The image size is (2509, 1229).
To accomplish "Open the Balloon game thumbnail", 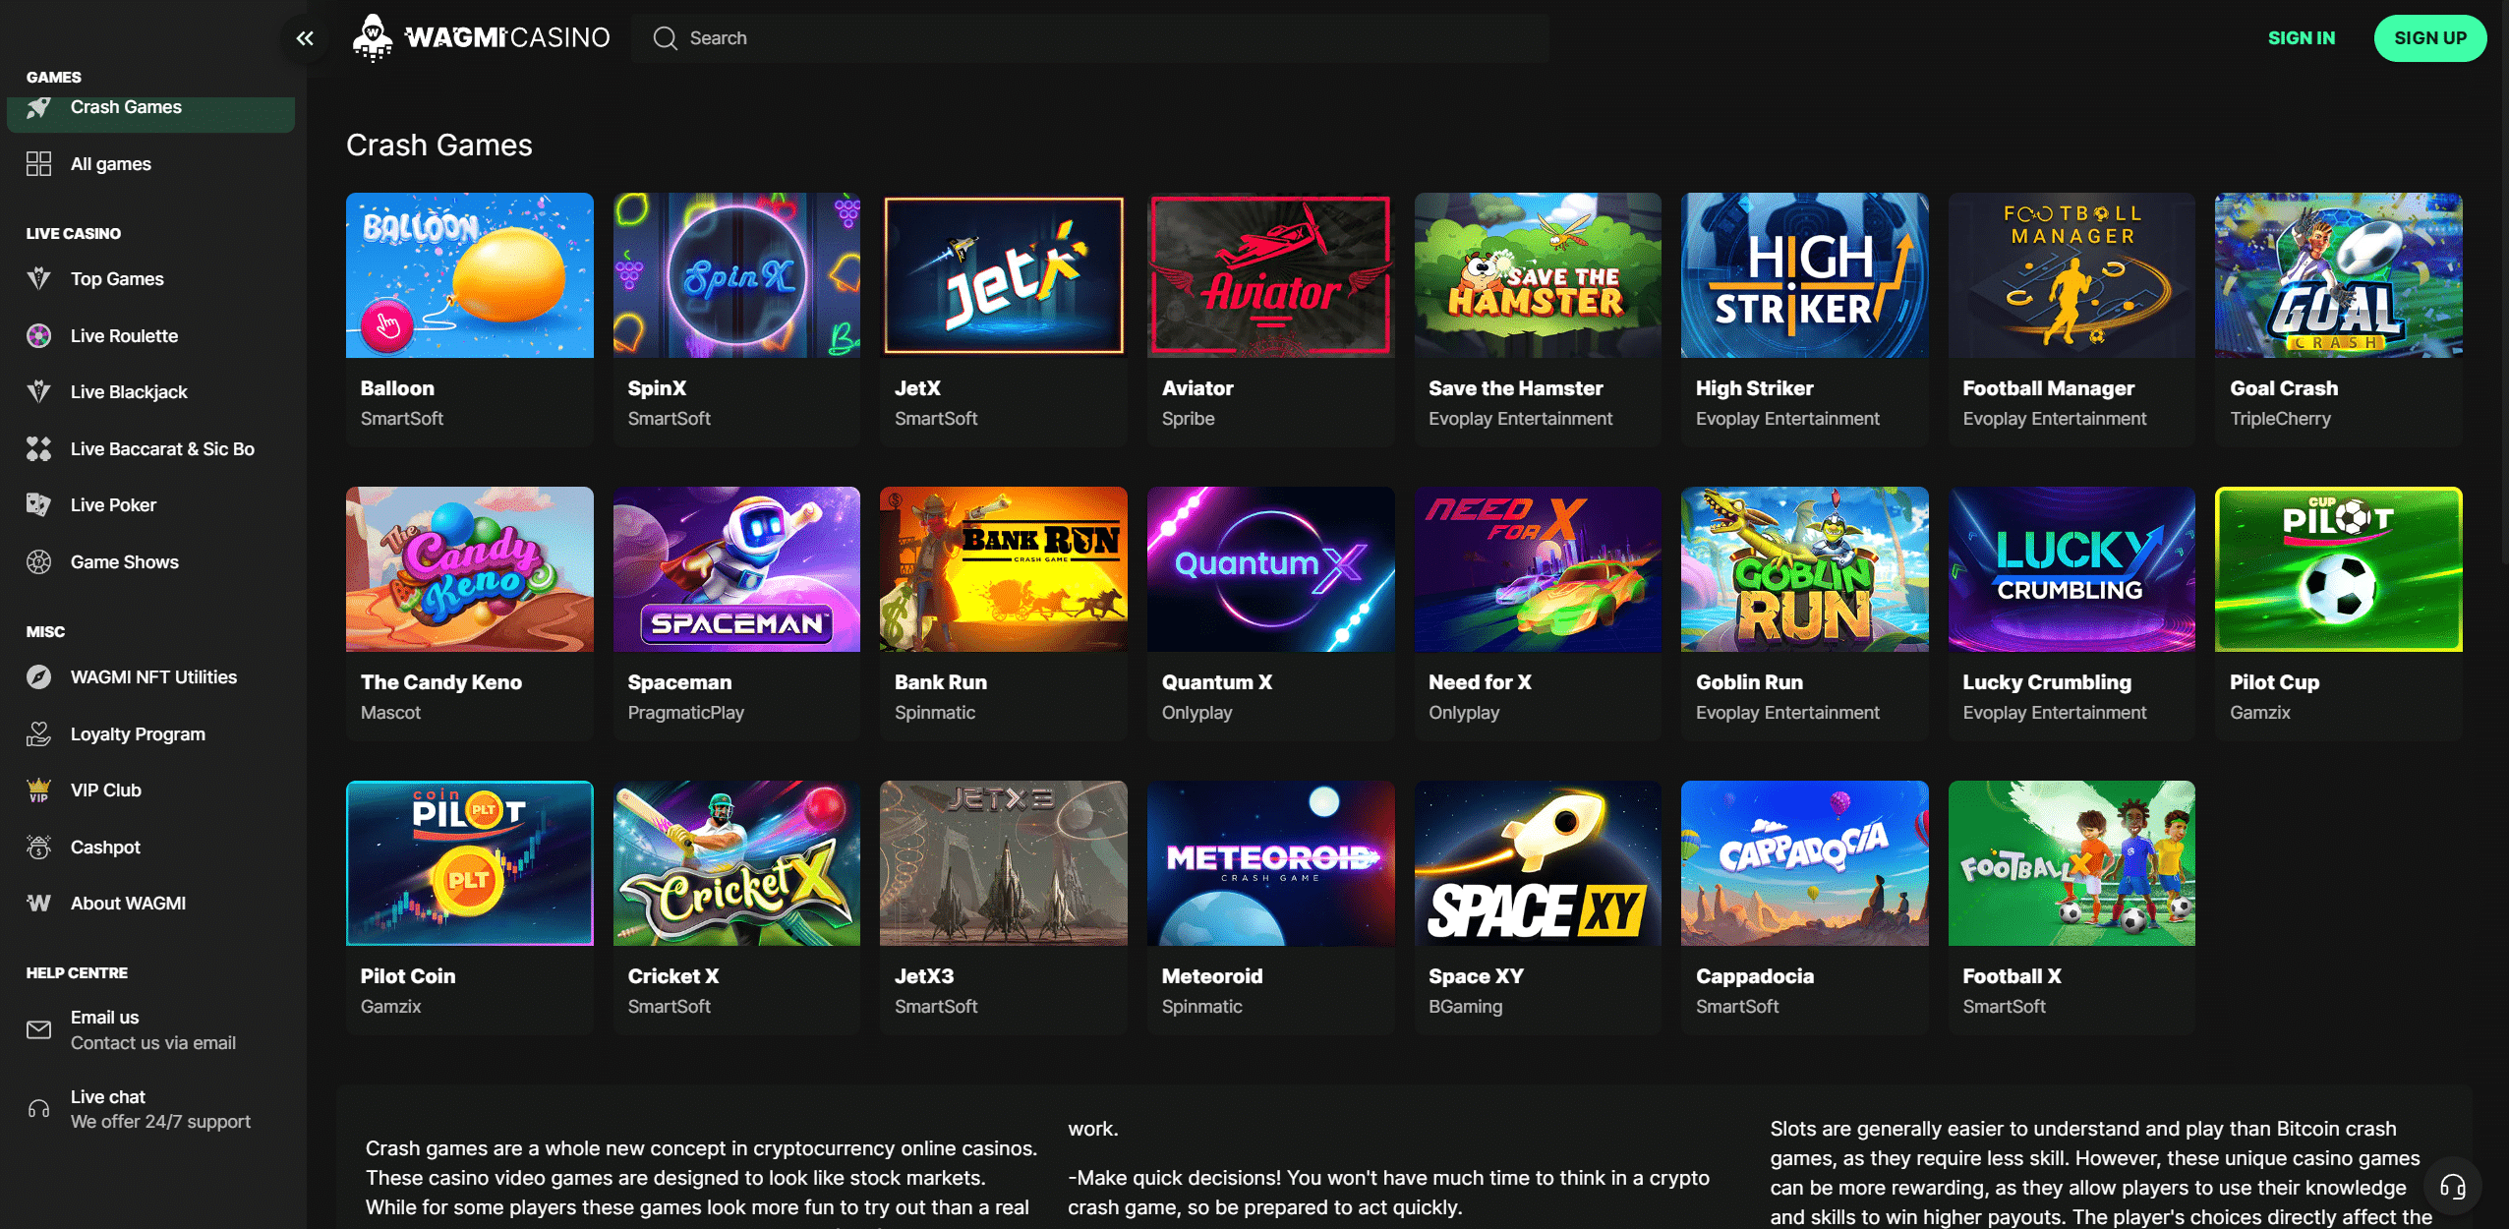I will click(x=470, y=275).
